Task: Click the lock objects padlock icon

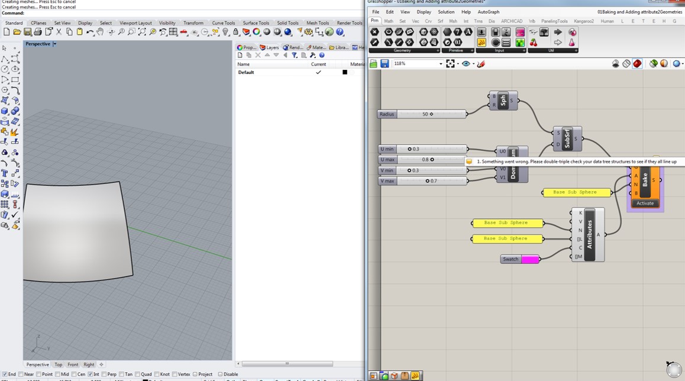Action: (x=236, y=32)
